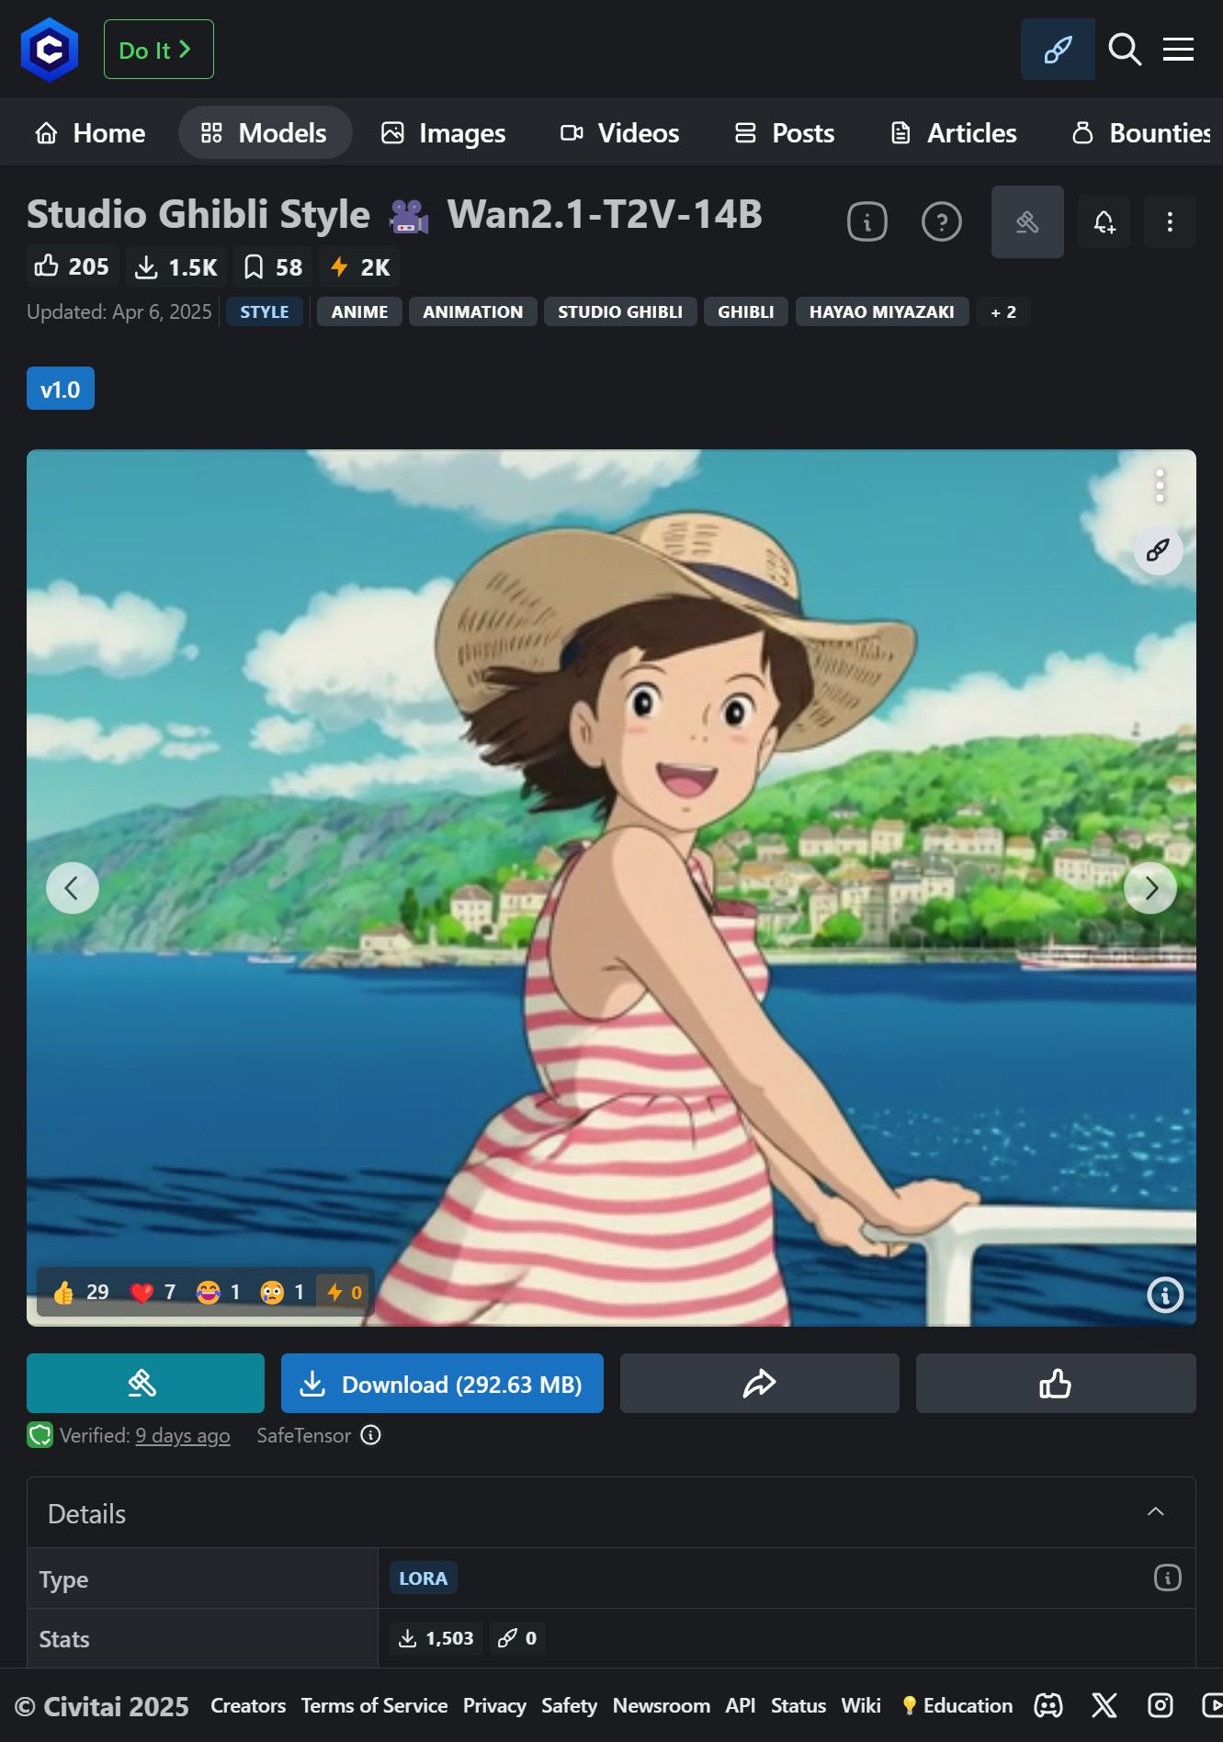
Task: Click the bell notification subscribe icon
Action: 1104,222
